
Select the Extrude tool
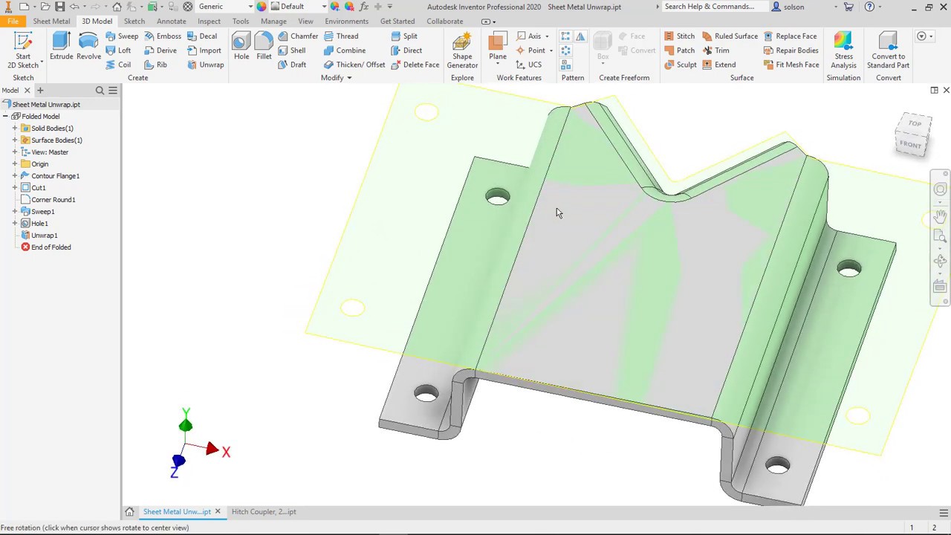pos(62,46)
